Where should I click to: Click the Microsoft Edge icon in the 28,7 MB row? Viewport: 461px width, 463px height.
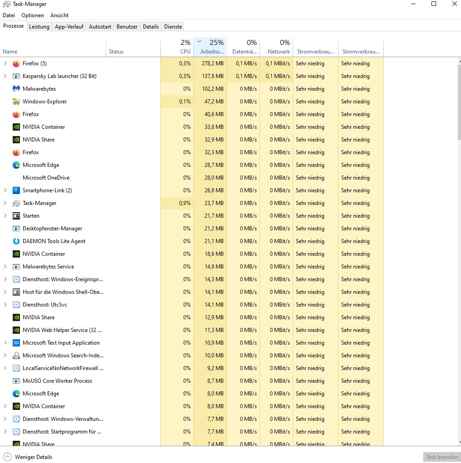16,165
